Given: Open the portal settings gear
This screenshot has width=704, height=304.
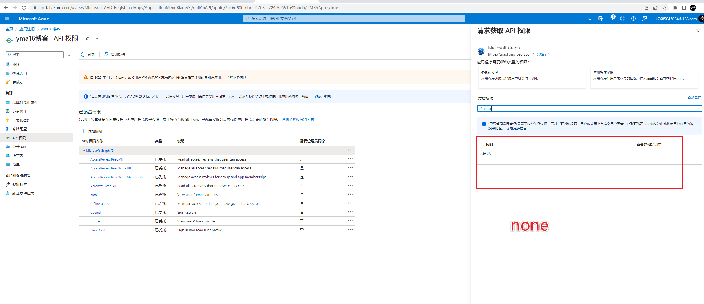Looking at the screenshot, I should [x=622, y=19].
